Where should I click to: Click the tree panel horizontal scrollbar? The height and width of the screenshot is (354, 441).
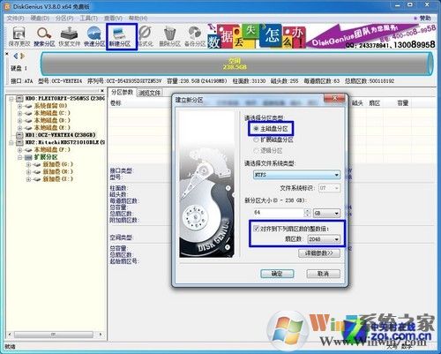pos(54,335)
